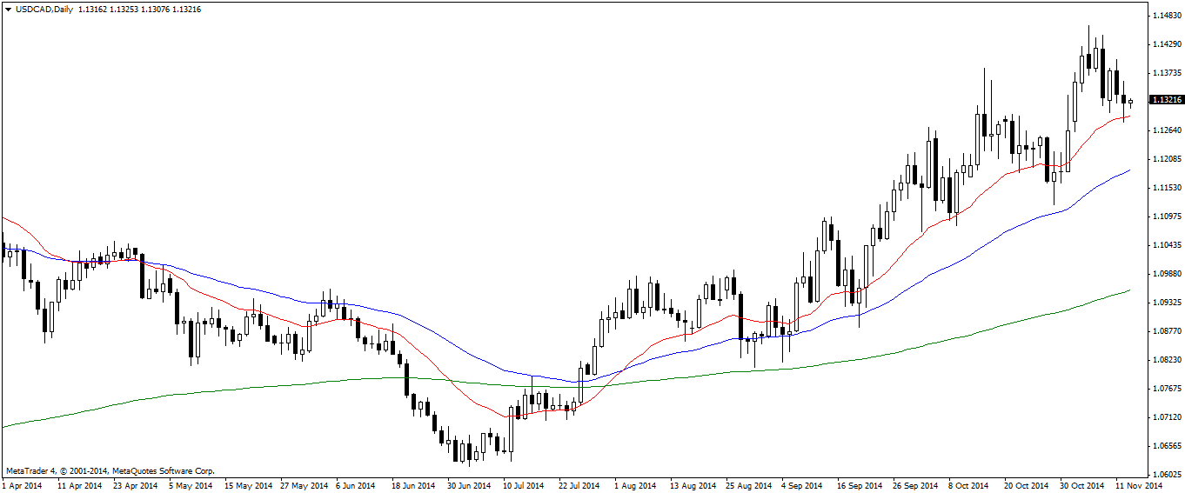The image size is (1185, 493).
Task: Select the 1 Apr 2014 date label
Action: [x=23, y=485]
